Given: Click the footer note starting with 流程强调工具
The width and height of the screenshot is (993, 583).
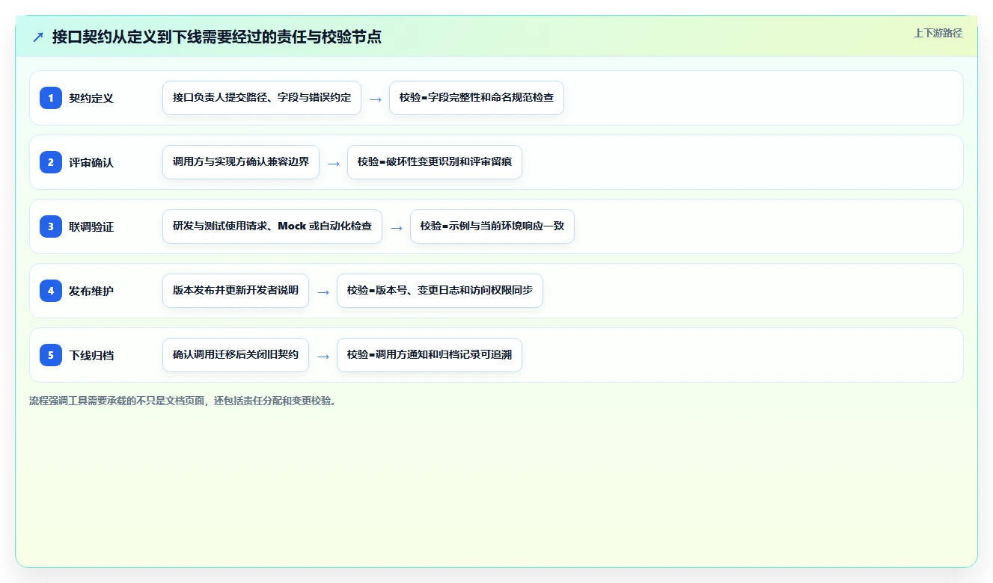Looking at the screenshot, I should point(184,401).
